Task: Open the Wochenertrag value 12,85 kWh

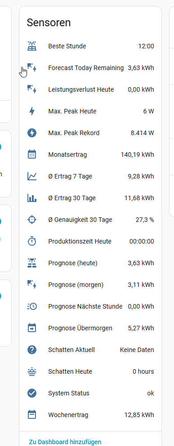Action: tap(139, 415)
